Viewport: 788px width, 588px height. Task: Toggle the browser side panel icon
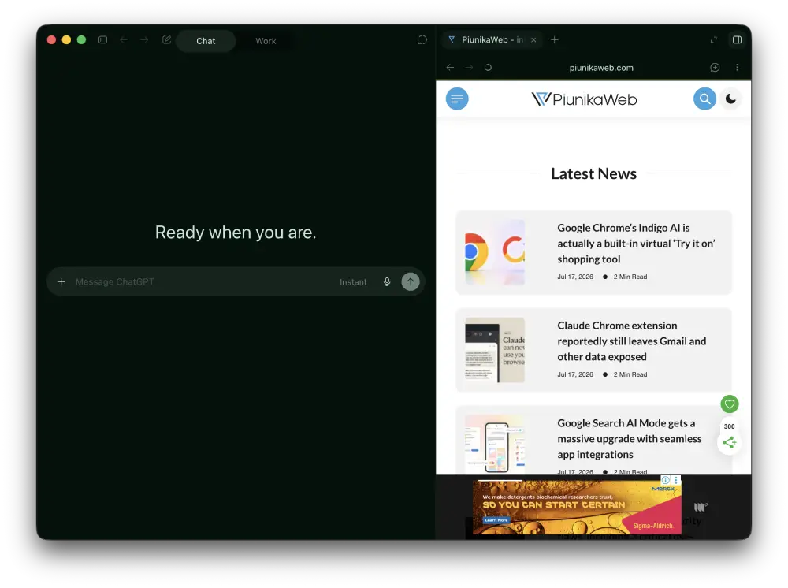737,39
